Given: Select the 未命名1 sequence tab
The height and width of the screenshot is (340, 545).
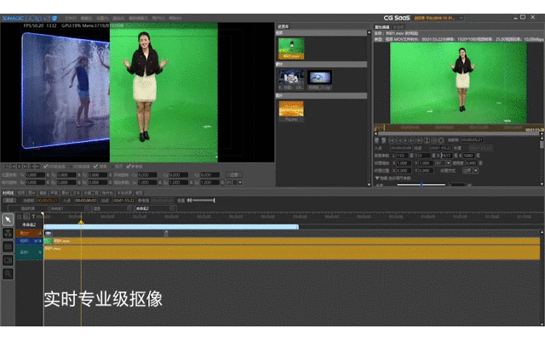Looking at the screenshot, I should (x=68, y=207).
